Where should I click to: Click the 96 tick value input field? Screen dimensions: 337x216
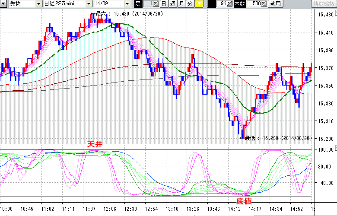(223, 4)
